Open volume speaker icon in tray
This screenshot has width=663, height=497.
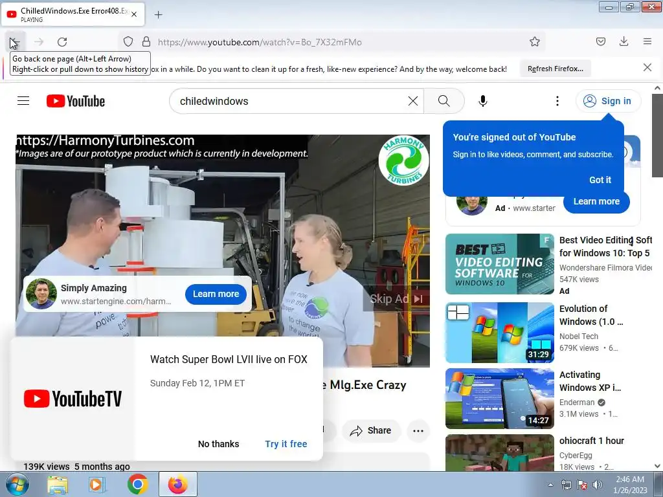tap(597, 485)
